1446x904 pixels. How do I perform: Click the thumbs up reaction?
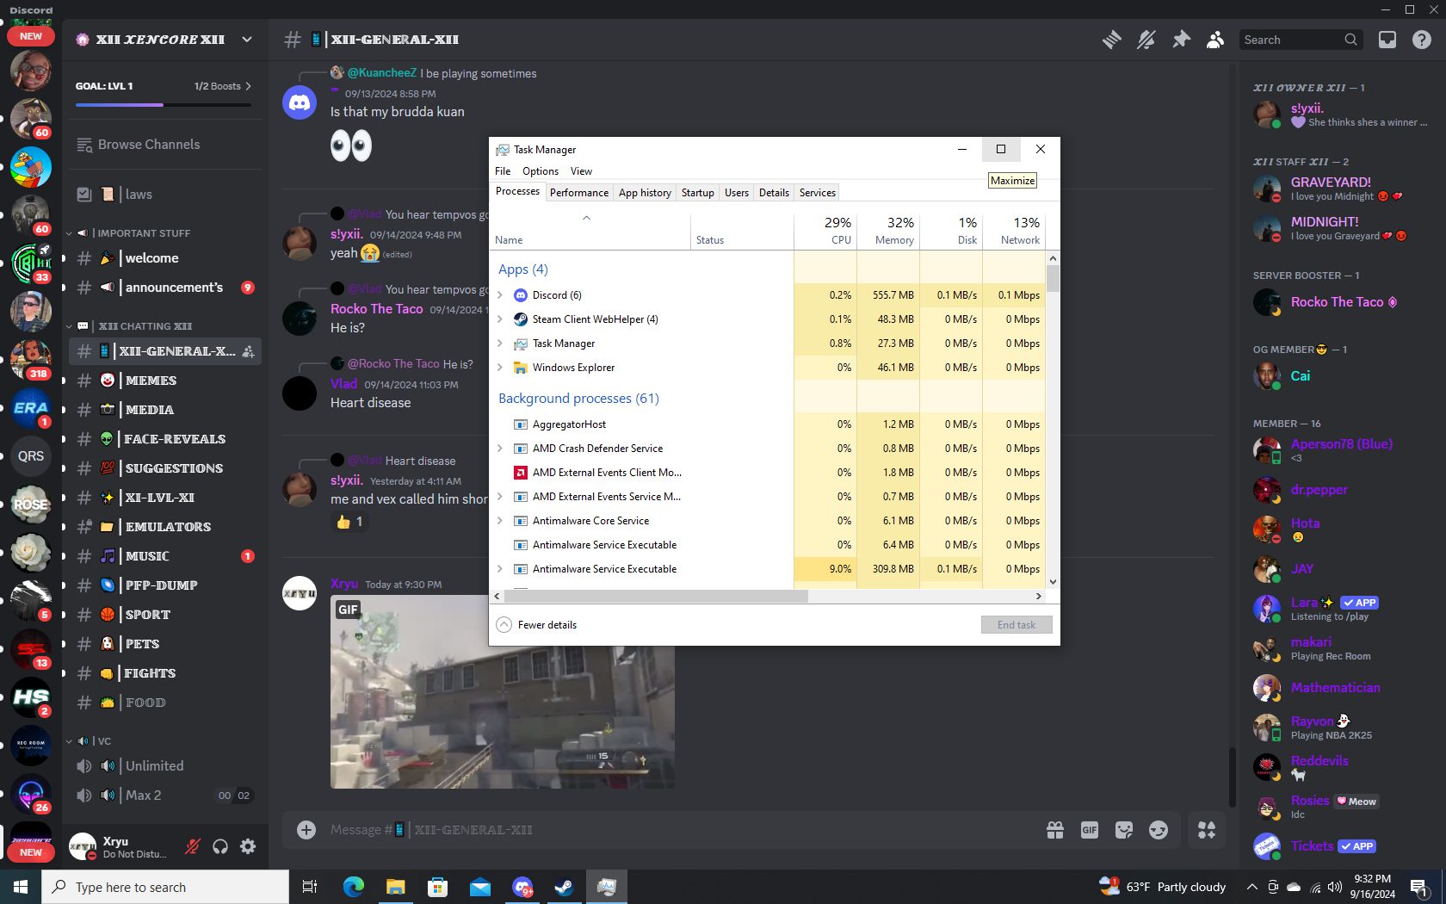pos(349,522)
